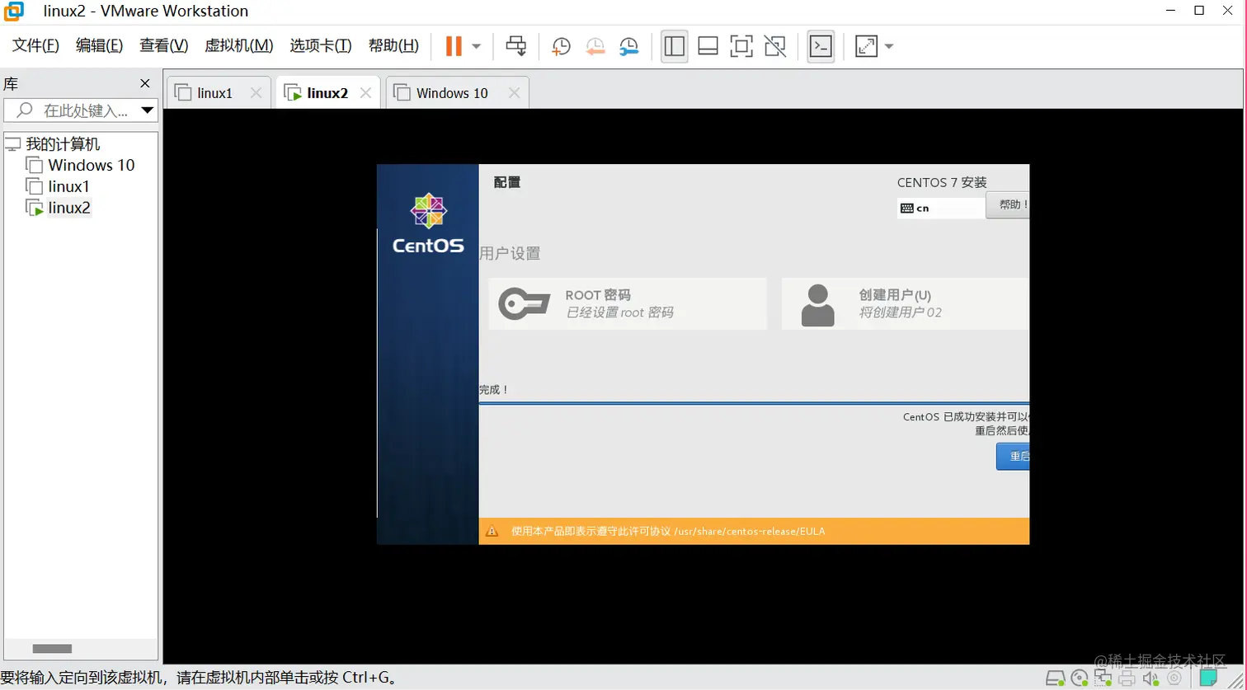Show or hide the library panel

point(674,46)
